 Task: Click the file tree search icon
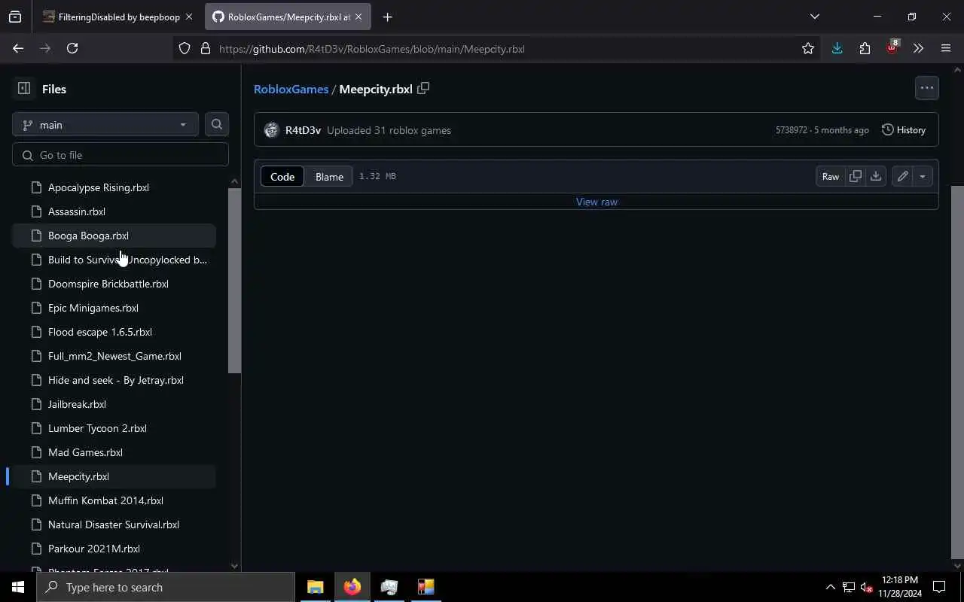click(217, 125)
